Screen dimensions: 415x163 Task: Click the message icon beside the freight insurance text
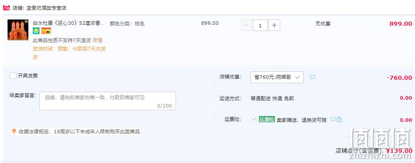point(333,119)
